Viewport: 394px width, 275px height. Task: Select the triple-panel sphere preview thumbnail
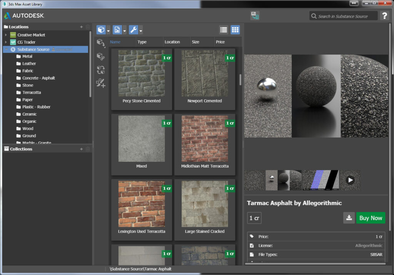click(284, 180)
